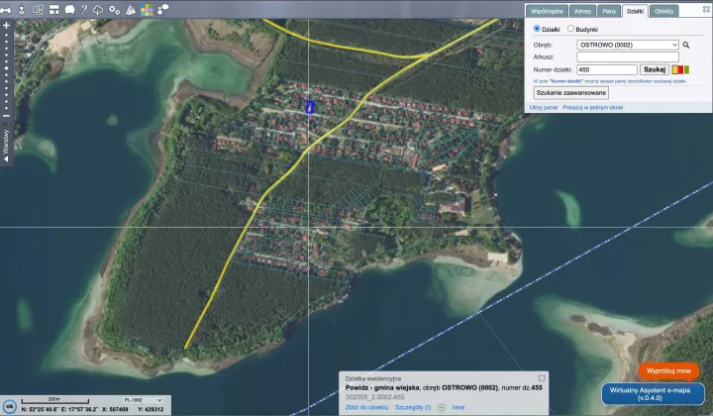Open the colorful grid tiles icon
Screen dimensions: 713x416
pyautogui.click(x=147, y=10)
